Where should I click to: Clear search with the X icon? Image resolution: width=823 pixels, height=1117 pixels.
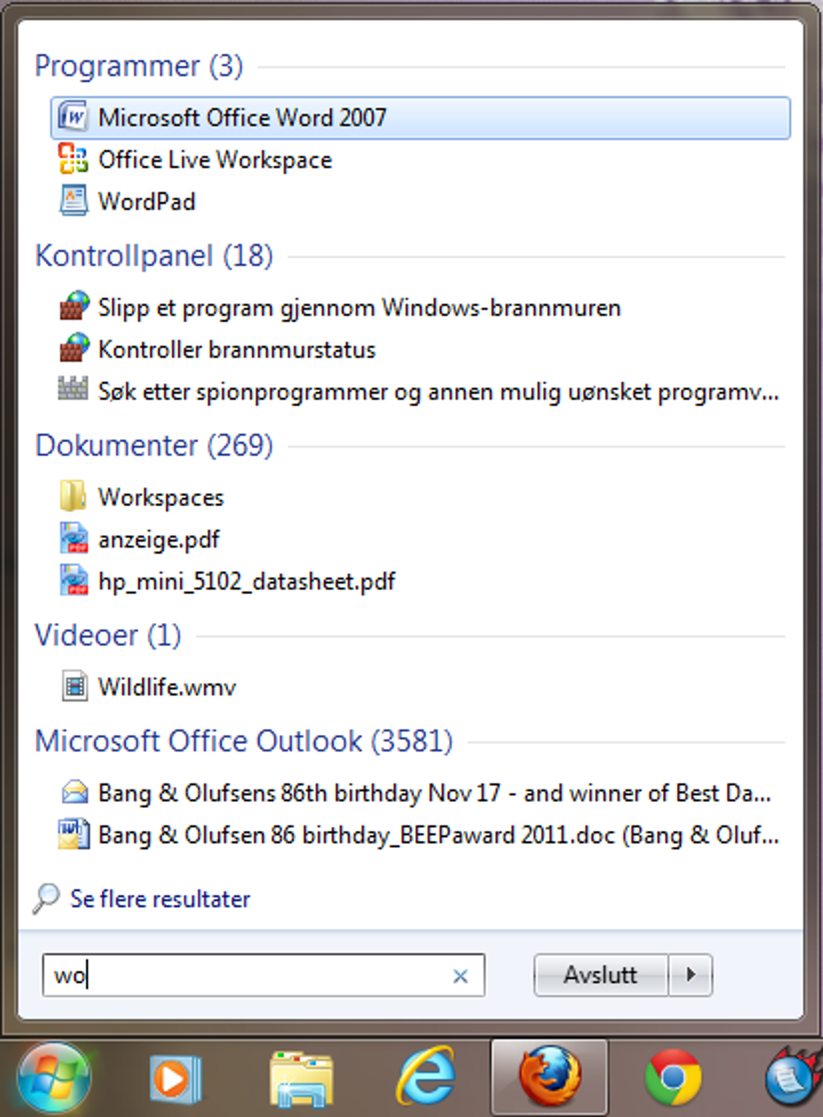(460, 976)
